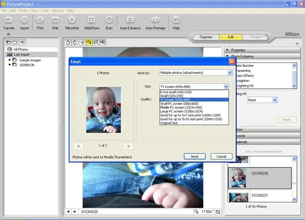Expand the 102NIKON folder arrow

(x=10, y=65)
